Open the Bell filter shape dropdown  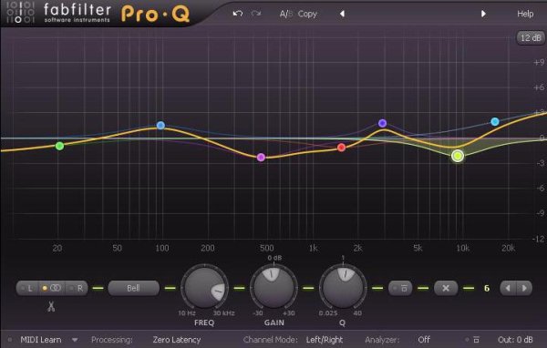(x=134, y=288)
